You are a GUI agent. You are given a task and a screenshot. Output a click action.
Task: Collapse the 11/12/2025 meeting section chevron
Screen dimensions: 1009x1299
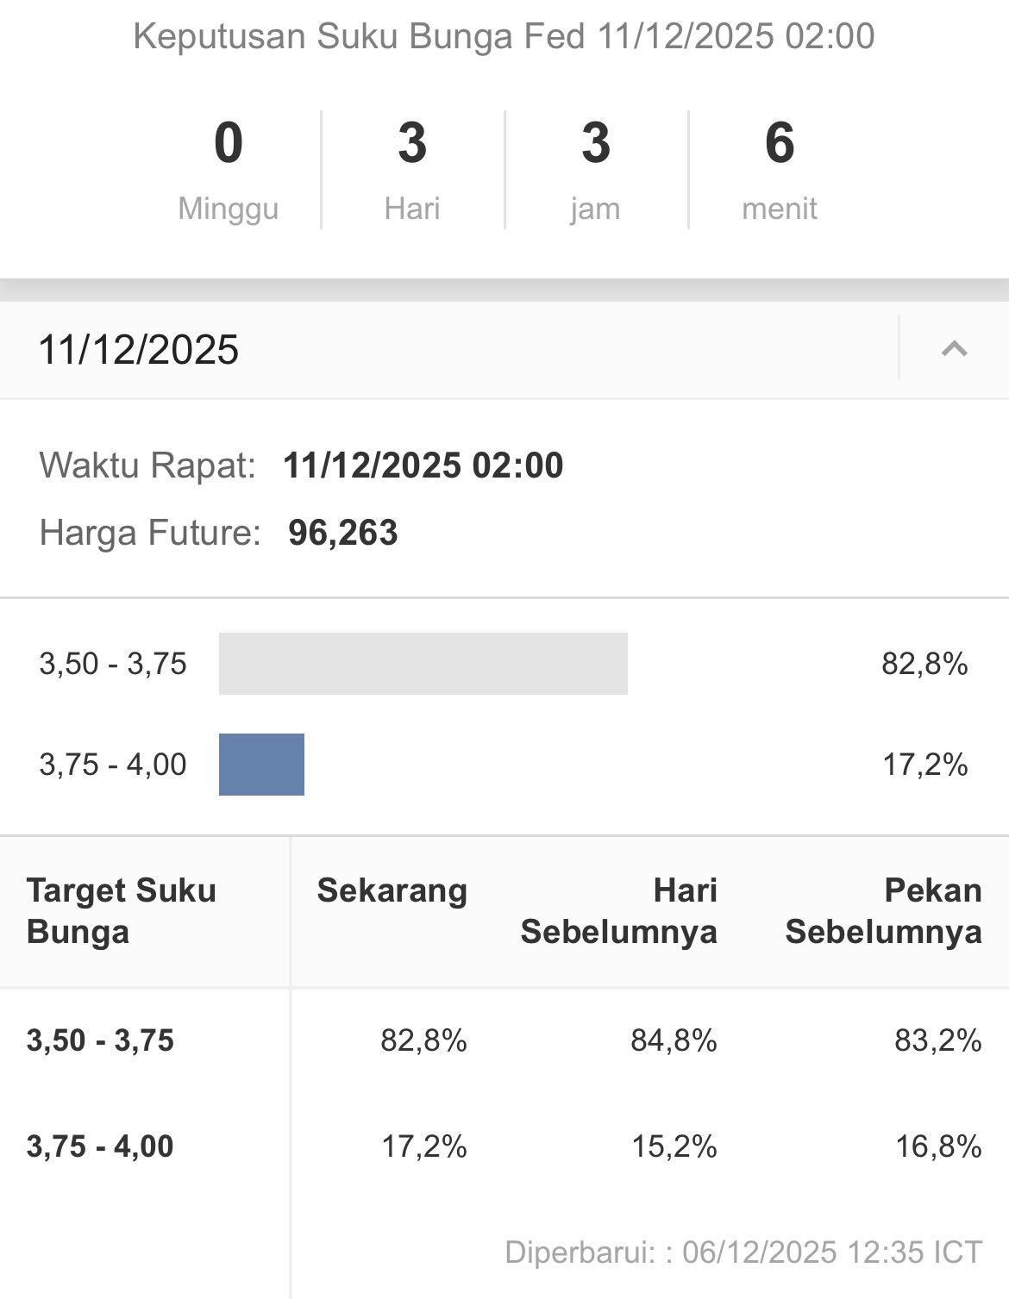pos(954,349)
